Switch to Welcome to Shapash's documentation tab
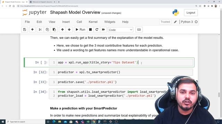Screen dimensions: 222x124 tap(43, 2)
